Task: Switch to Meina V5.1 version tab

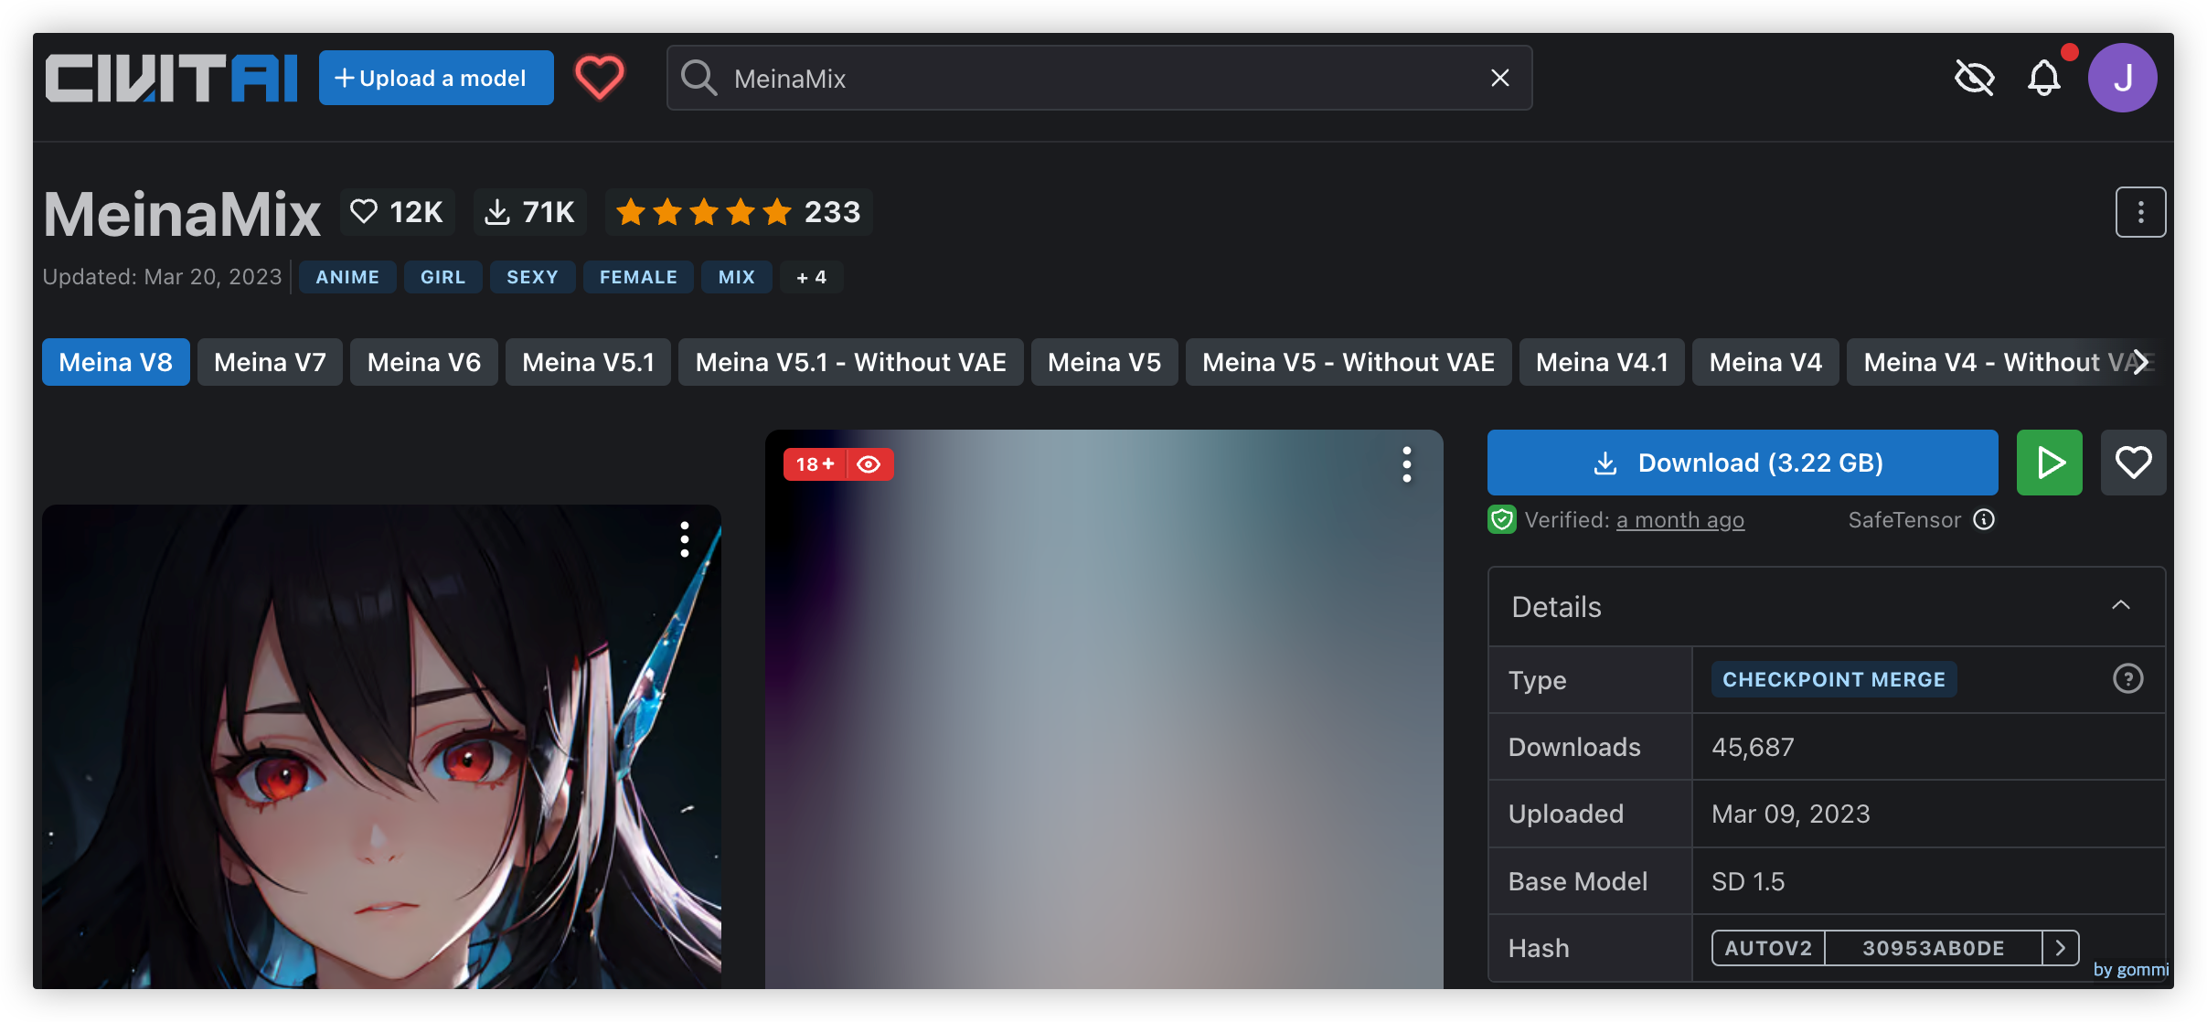Action: pyautogui.click(x=588, y=362)
